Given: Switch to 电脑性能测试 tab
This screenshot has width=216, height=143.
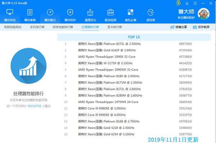Looking at the screenshot, I should [13, 27].
